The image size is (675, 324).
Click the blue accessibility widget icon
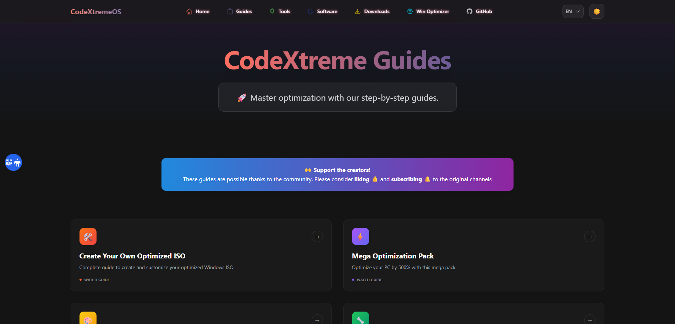[13, 162]
